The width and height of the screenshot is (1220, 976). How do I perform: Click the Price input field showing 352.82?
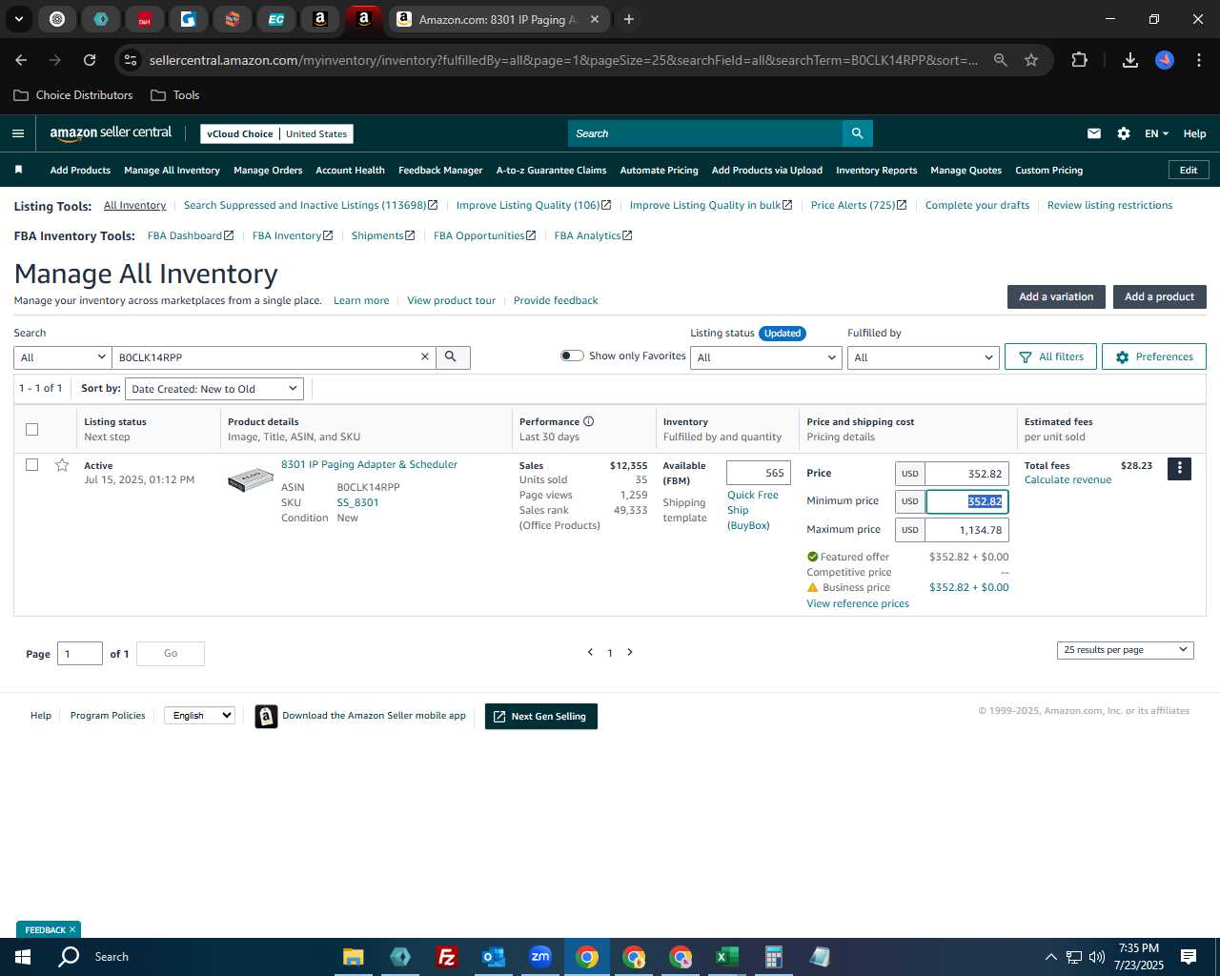coord(966,474)
